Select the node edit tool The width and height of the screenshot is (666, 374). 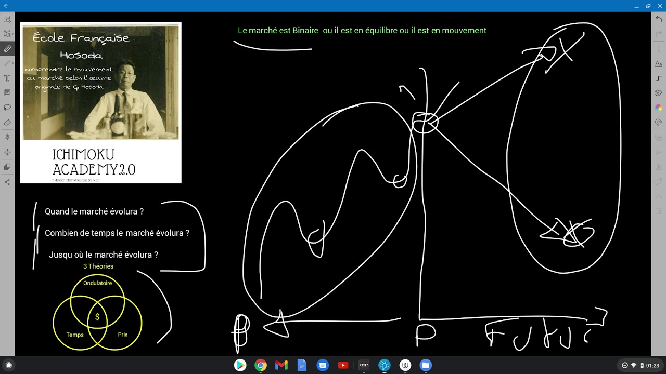pos(7,34)
